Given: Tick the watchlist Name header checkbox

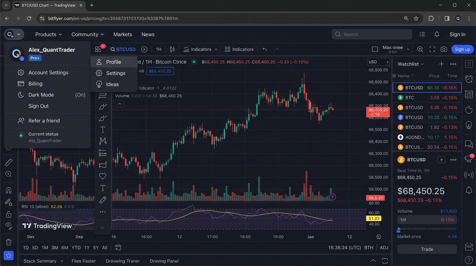Looking at the screenshot, I should click(394, 76).
